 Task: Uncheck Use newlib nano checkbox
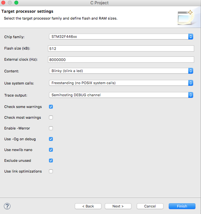click(51, 150)
